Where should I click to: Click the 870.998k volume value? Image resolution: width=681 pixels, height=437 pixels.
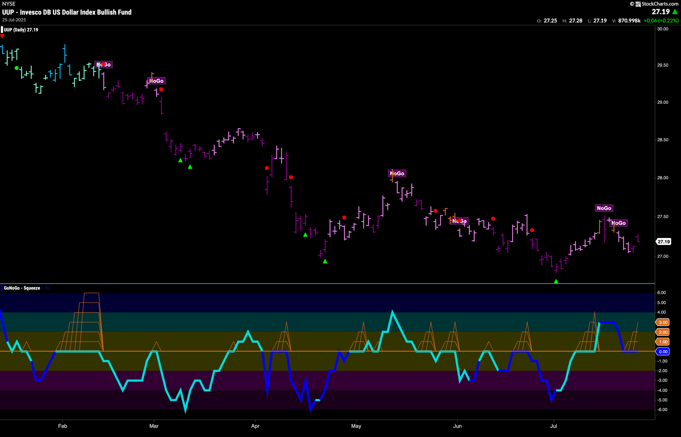click(629, 21)
